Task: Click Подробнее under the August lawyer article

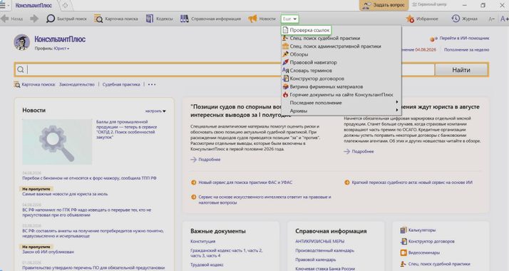Action: click(363, 152)
